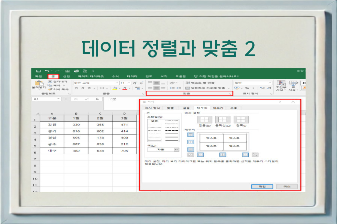The width and height of the screenshot is (337, 224).
Task: Decrease decimal places
Action: [x=268, y=88]
